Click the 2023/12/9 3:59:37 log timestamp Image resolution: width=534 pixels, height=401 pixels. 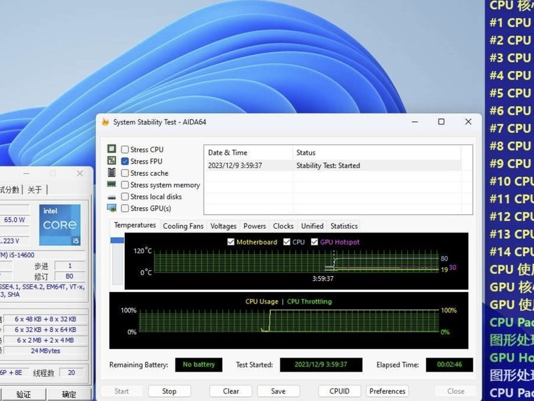(x=235, y=165)
